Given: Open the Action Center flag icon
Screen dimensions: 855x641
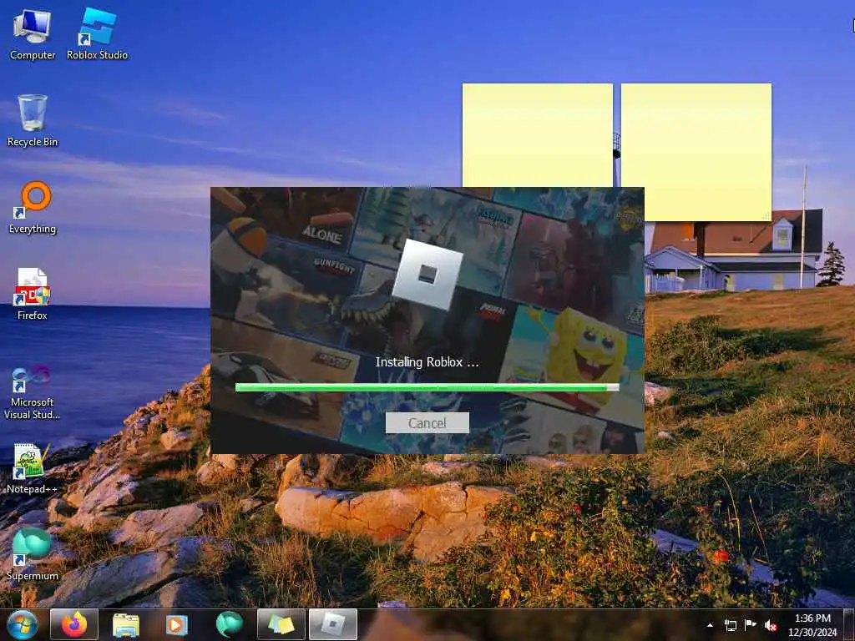Looking at the screenshot, I should pyautogui.click(x=751, y=625).
